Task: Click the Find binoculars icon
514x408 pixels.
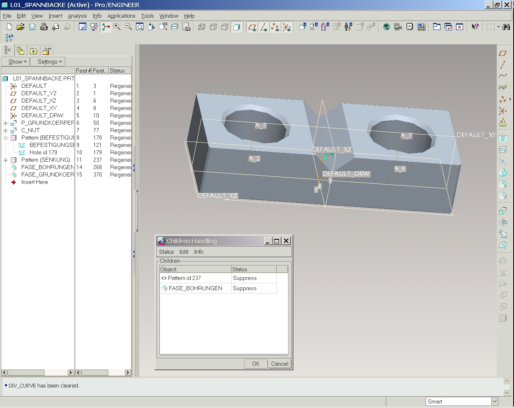Action: (x=506, y=27)
